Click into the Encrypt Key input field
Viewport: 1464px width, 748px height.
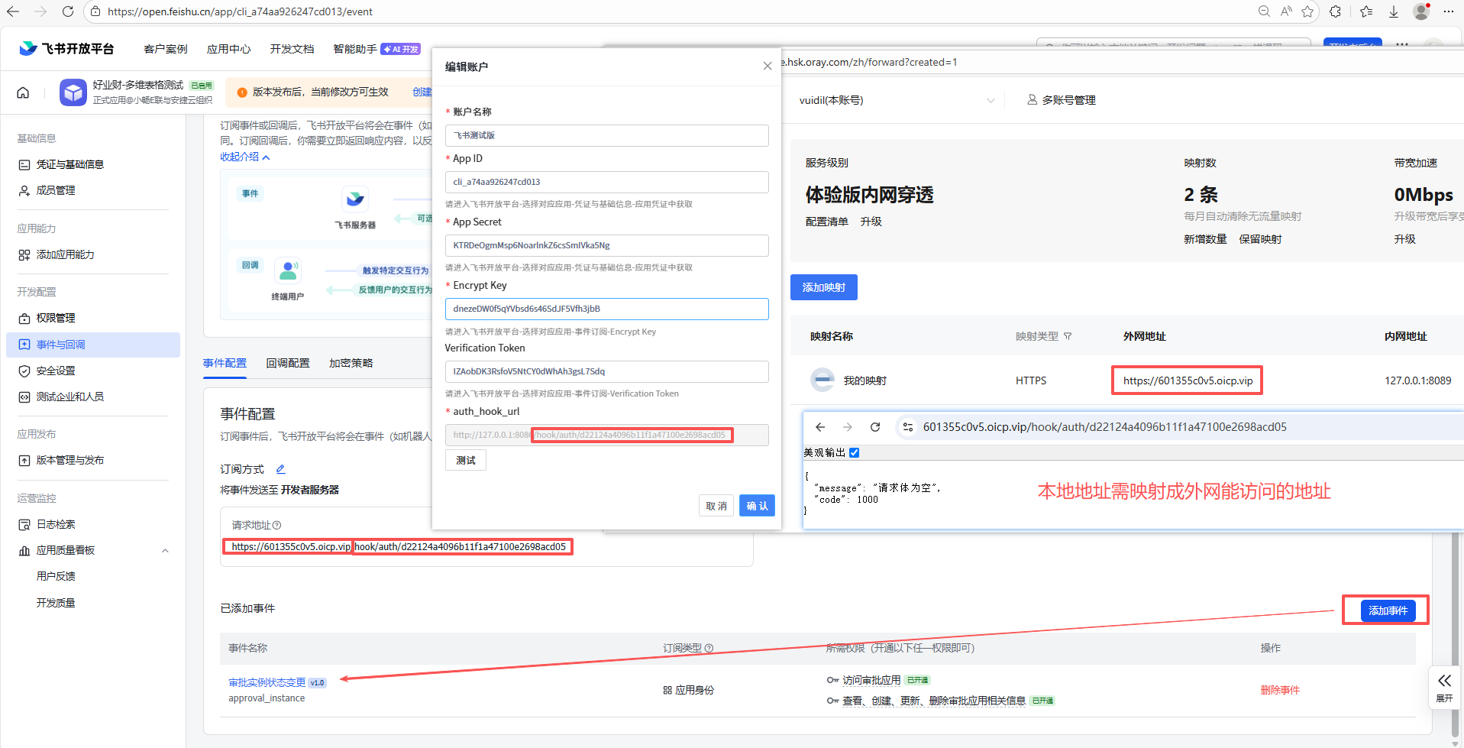[x=606, y=309]
